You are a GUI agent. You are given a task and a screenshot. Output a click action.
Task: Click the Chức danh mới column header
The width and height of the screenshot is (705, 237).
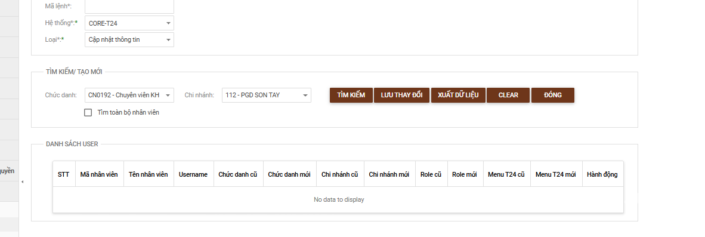(289, 174)
